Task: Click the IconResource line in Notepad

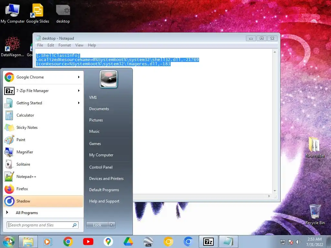Action: (103, 64)
